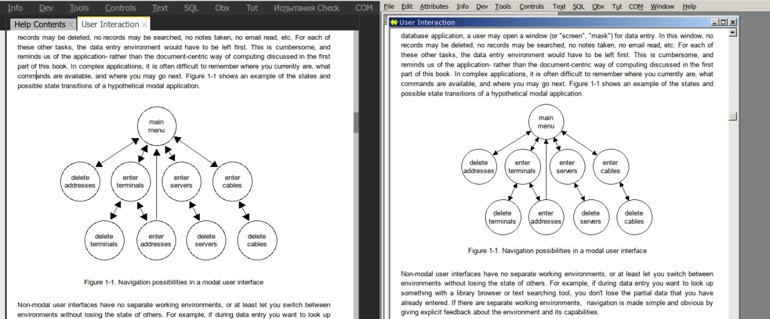The image size is (770, 319).
Task: Open the Испытания Check menu
Action: pos(306,8)
